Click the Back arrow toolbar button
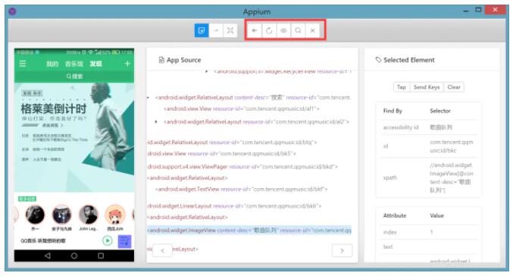This screenshot has height=276, width=513. (255, 30)
